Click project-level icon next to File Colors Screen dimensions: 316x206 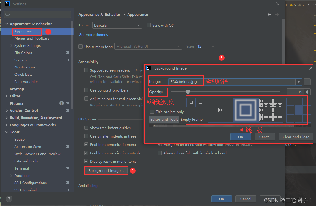(x=67, y=53)
